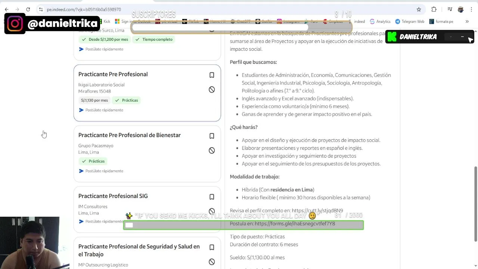
Task: Hide the MP Outsourcing Logistico job
Action: pos(212,262)
